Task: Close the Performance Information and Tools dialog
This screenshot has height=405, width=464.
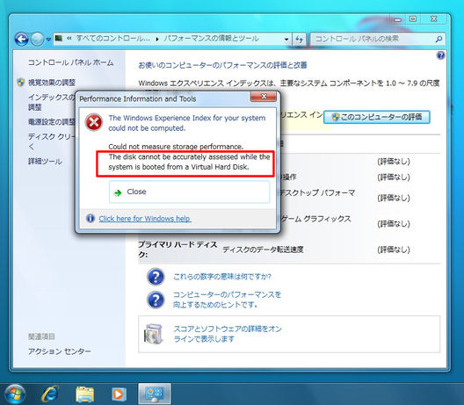Action: [x=264, y=97]
